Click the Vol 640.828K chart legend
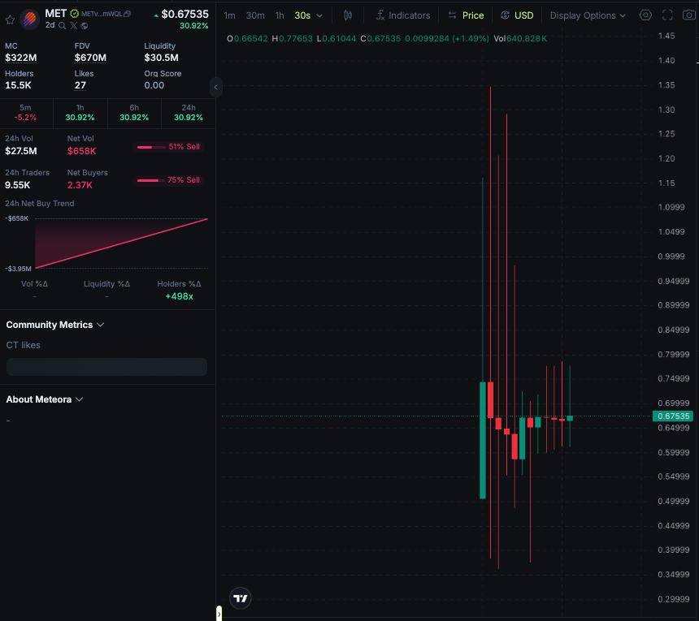Viewport: 699px width, 621px height. (x=520, y=39)
